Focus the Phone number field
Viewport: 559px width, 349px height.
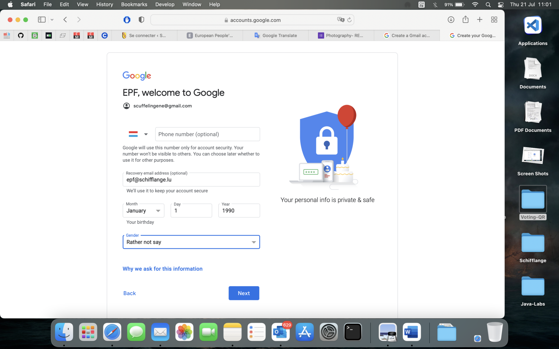click(208, 134)
